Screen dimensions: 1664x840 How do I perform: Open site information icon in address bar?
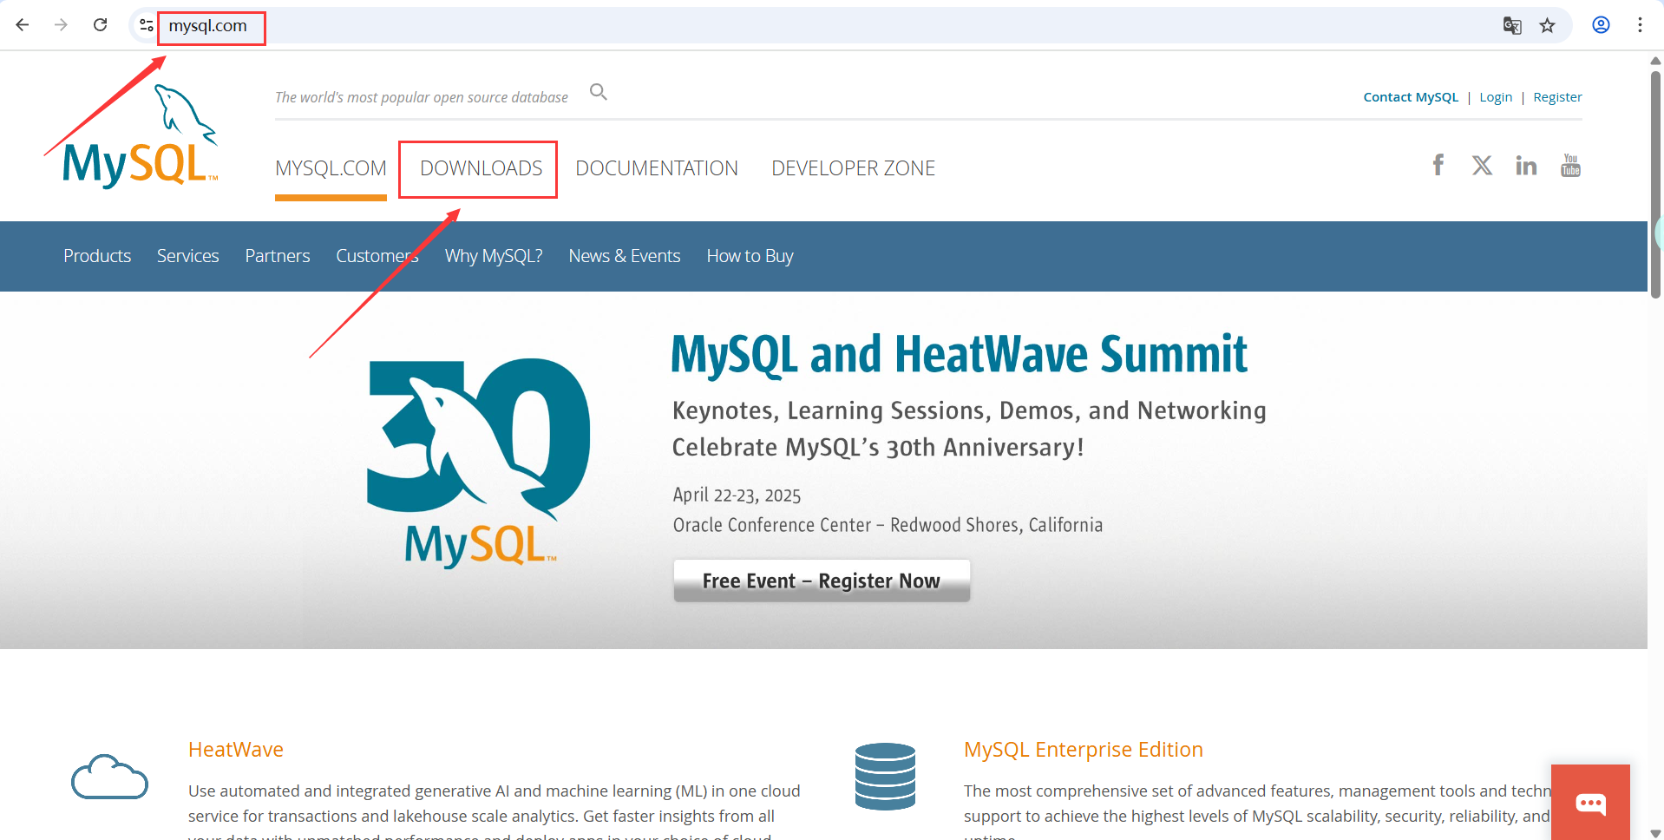[146, 25]
